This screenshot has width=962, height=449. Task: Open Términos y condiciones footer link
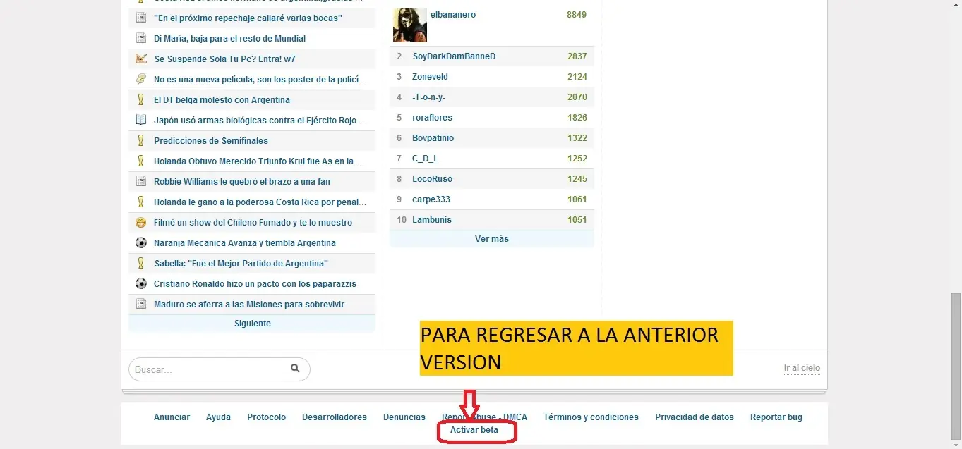click(591, 417)
